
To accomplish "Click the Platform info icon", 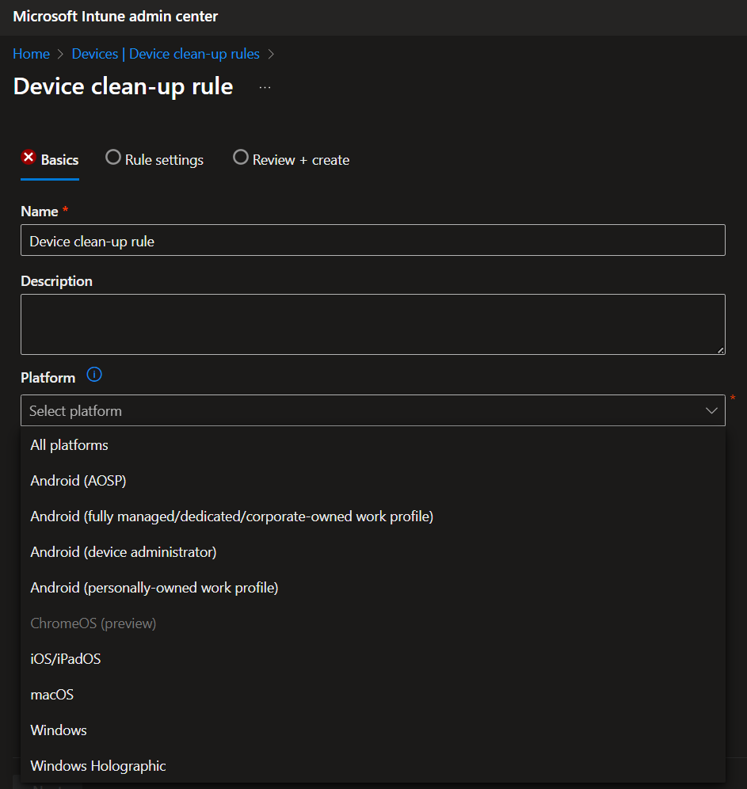I will [x=94, y=375].
